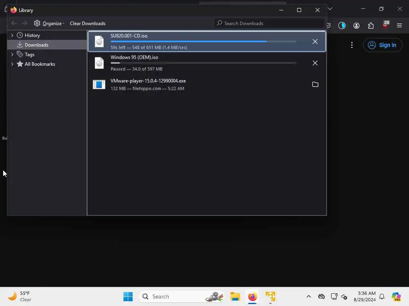Close the Library window
Image resolution: width=409 pixels, height=306 pixels.
(x=317, y=10)
